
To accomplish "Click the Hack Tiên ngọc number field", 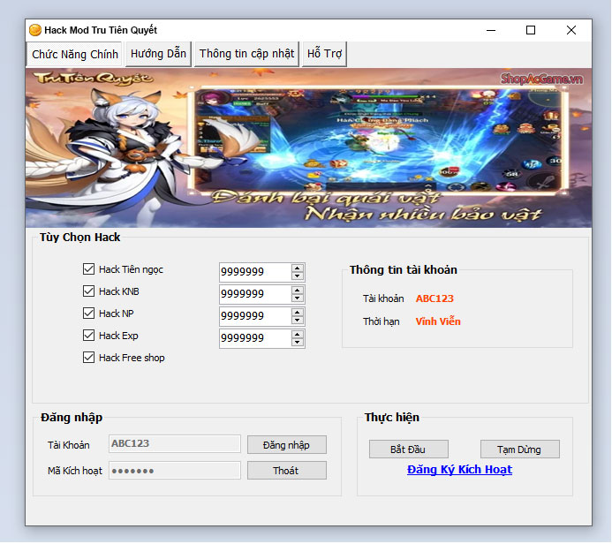I will [x=255, y=272].
